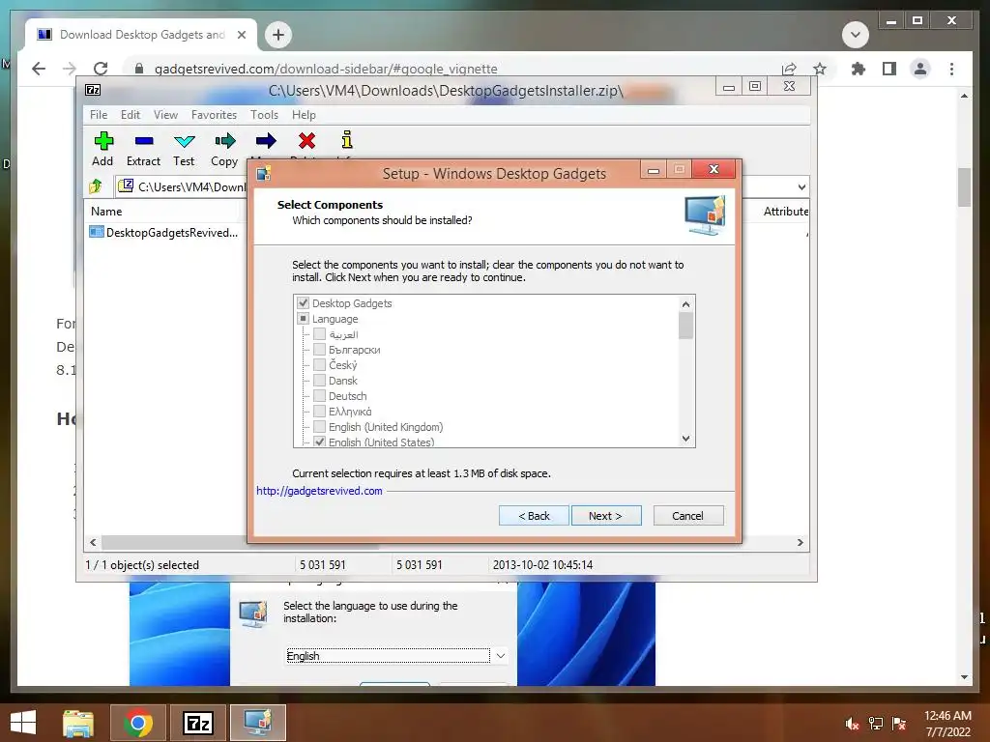The image size is (990, 742).
Task: Click components list scroll-up arrow
Action: [x=685, y=304]
